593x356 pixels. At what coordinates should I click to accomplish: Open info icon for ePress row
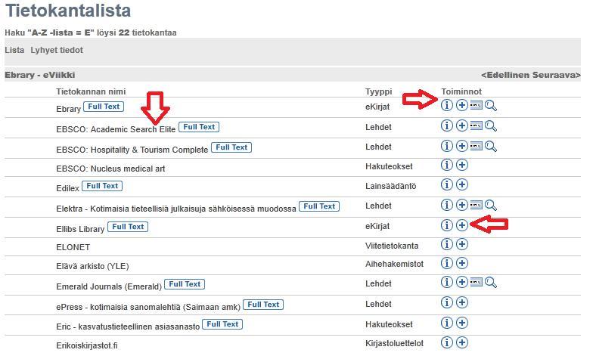pos(446,302)
